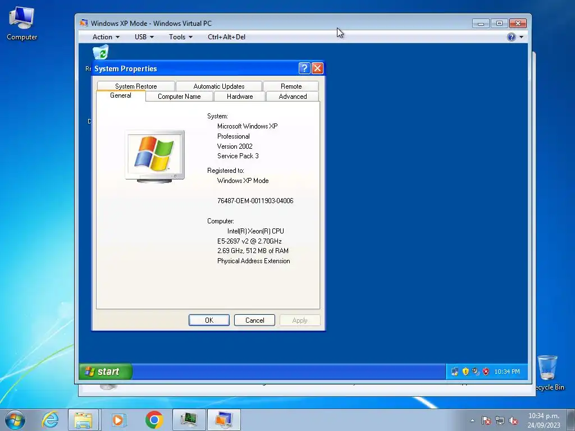Click the Windows Virtual PC title icon
The image size is (575, 431).
(x=84, y=23)
